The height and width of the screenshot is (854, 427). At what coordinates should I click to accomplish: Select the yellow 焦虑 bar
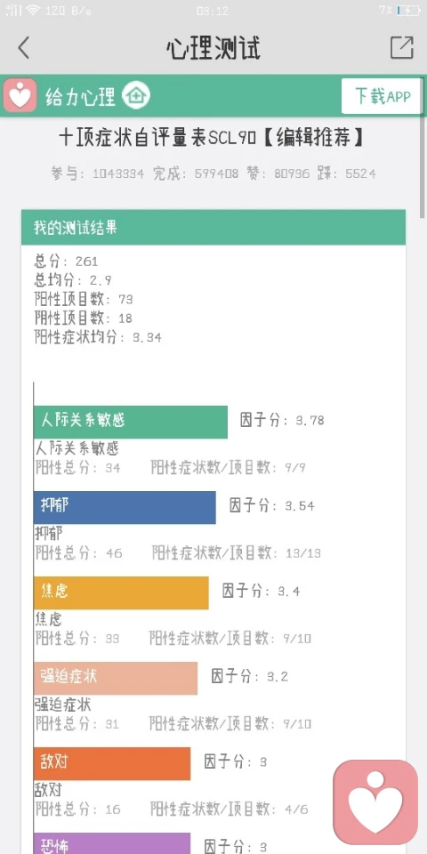121,592
